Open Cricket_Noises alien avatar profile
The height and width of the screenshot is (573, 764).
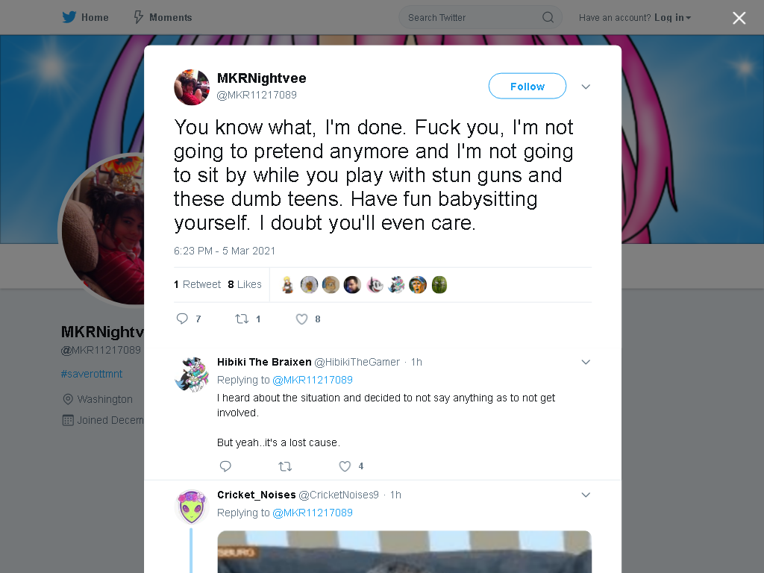(192, 507)
